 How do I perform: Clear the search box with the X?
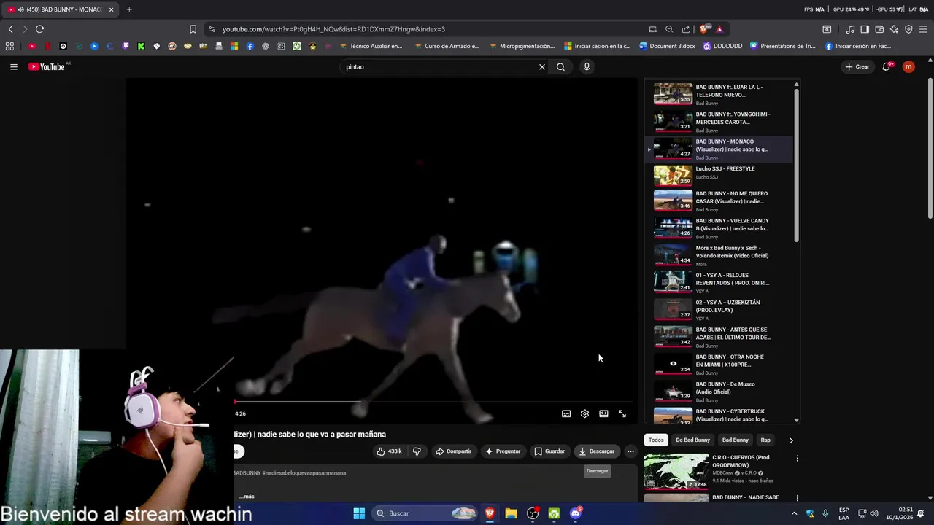click(542, 66)
